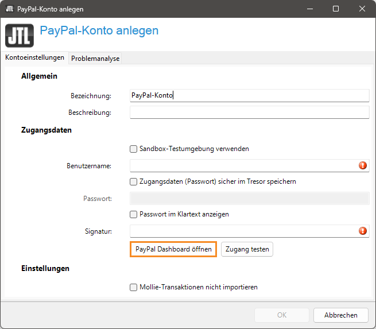Click the JTL icon in title bar
Screen dimensions: 376x329
coord(9,9)
